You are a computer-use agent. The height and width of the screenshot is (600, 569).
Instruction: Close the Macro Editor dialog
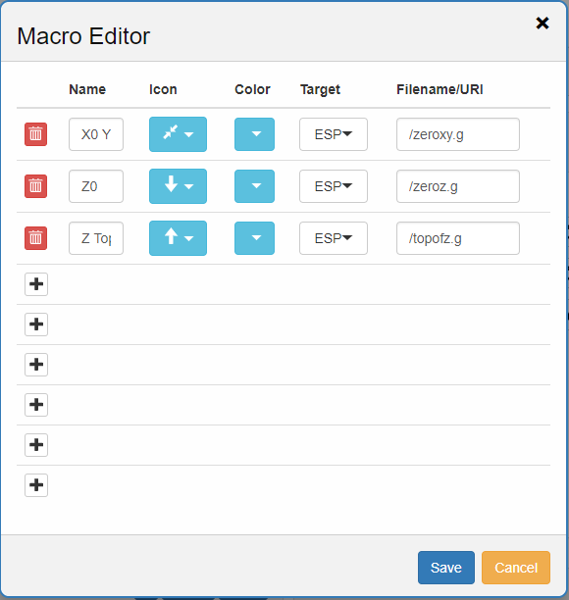[x=543, y=24]
